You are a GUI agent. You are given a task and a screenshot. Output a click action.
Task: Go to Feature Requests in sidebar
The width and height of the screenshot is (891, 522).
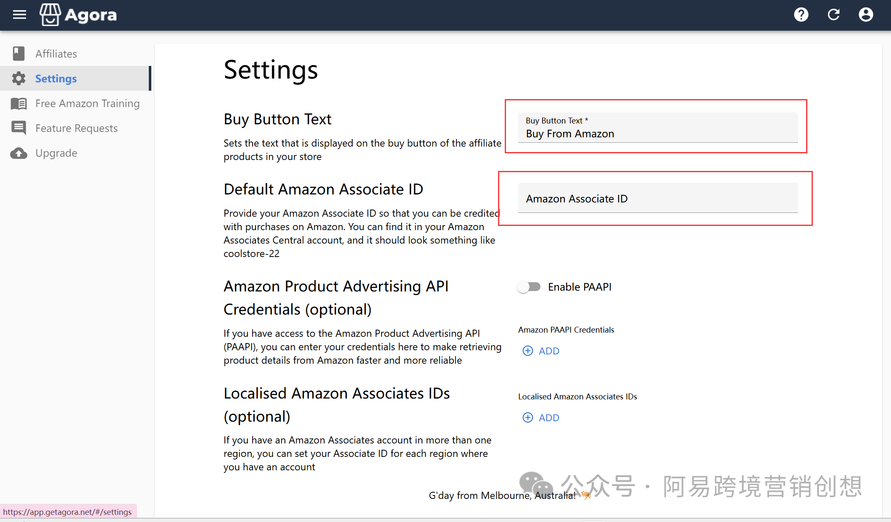pyautogui.click(x=76, y=128)
